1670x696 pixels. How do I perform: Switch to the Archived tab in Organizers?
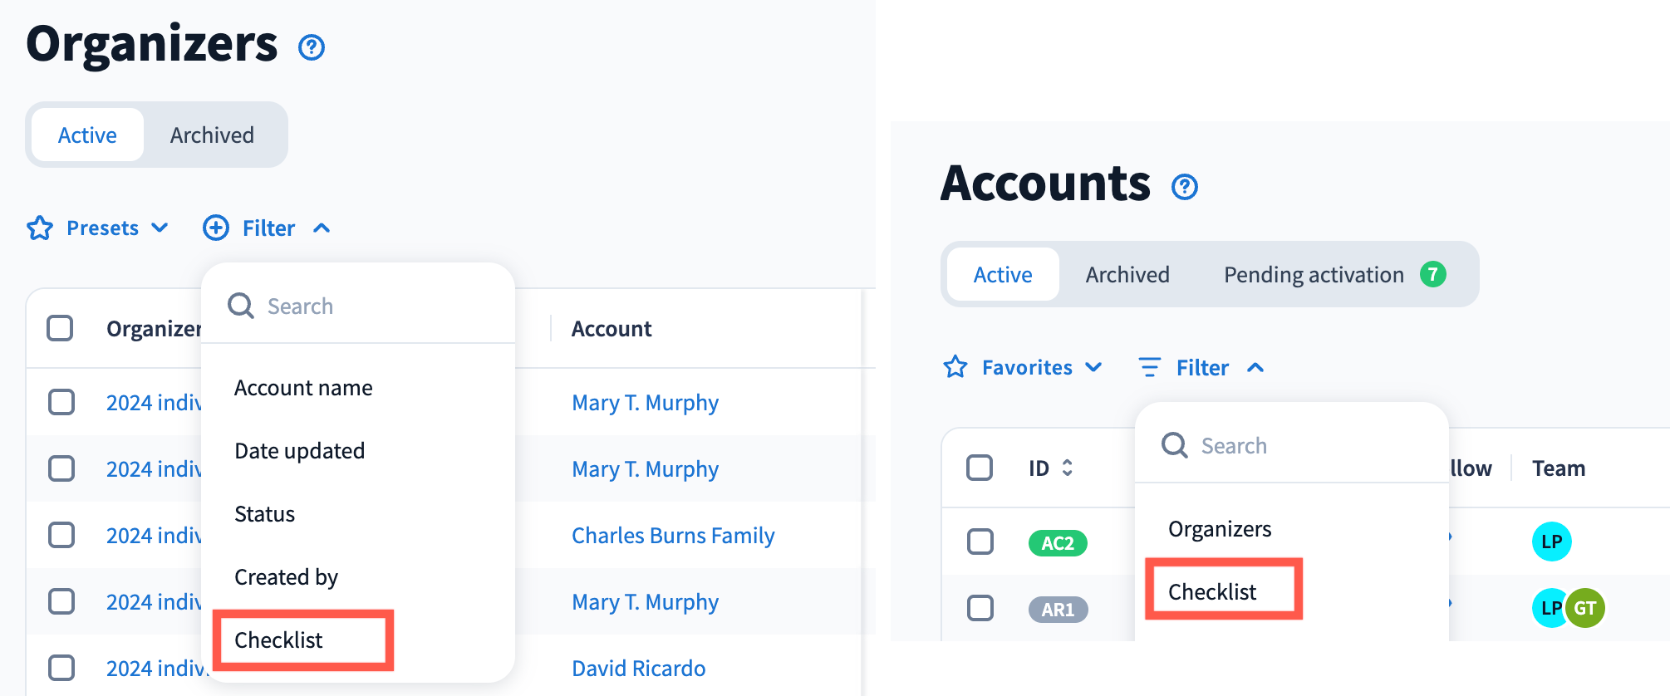coord(212,135)
